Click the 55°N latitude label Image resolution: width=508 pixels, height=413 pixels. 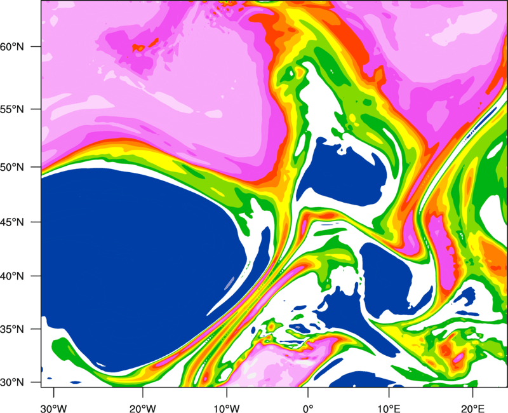tap(12, 109)
